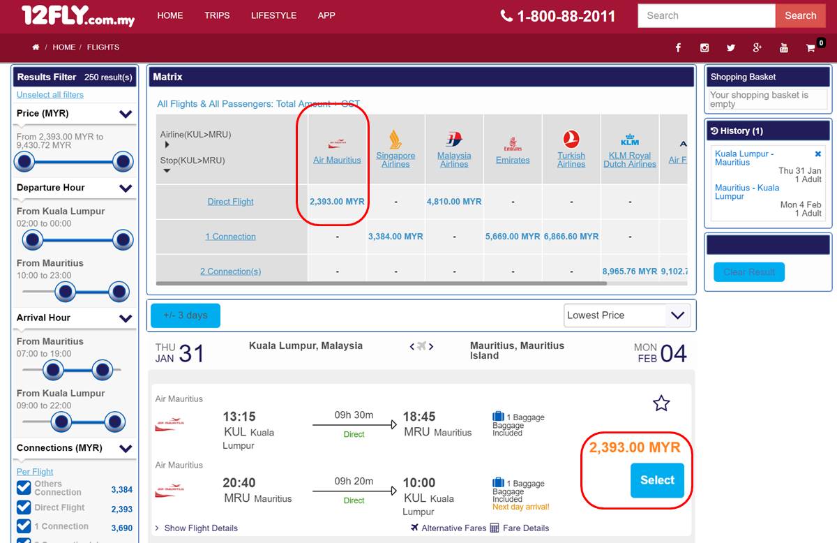Click right handle of Departure From Kuala Lumpur slider
Viewport: 837px width, 543px height.
[123, 240]
